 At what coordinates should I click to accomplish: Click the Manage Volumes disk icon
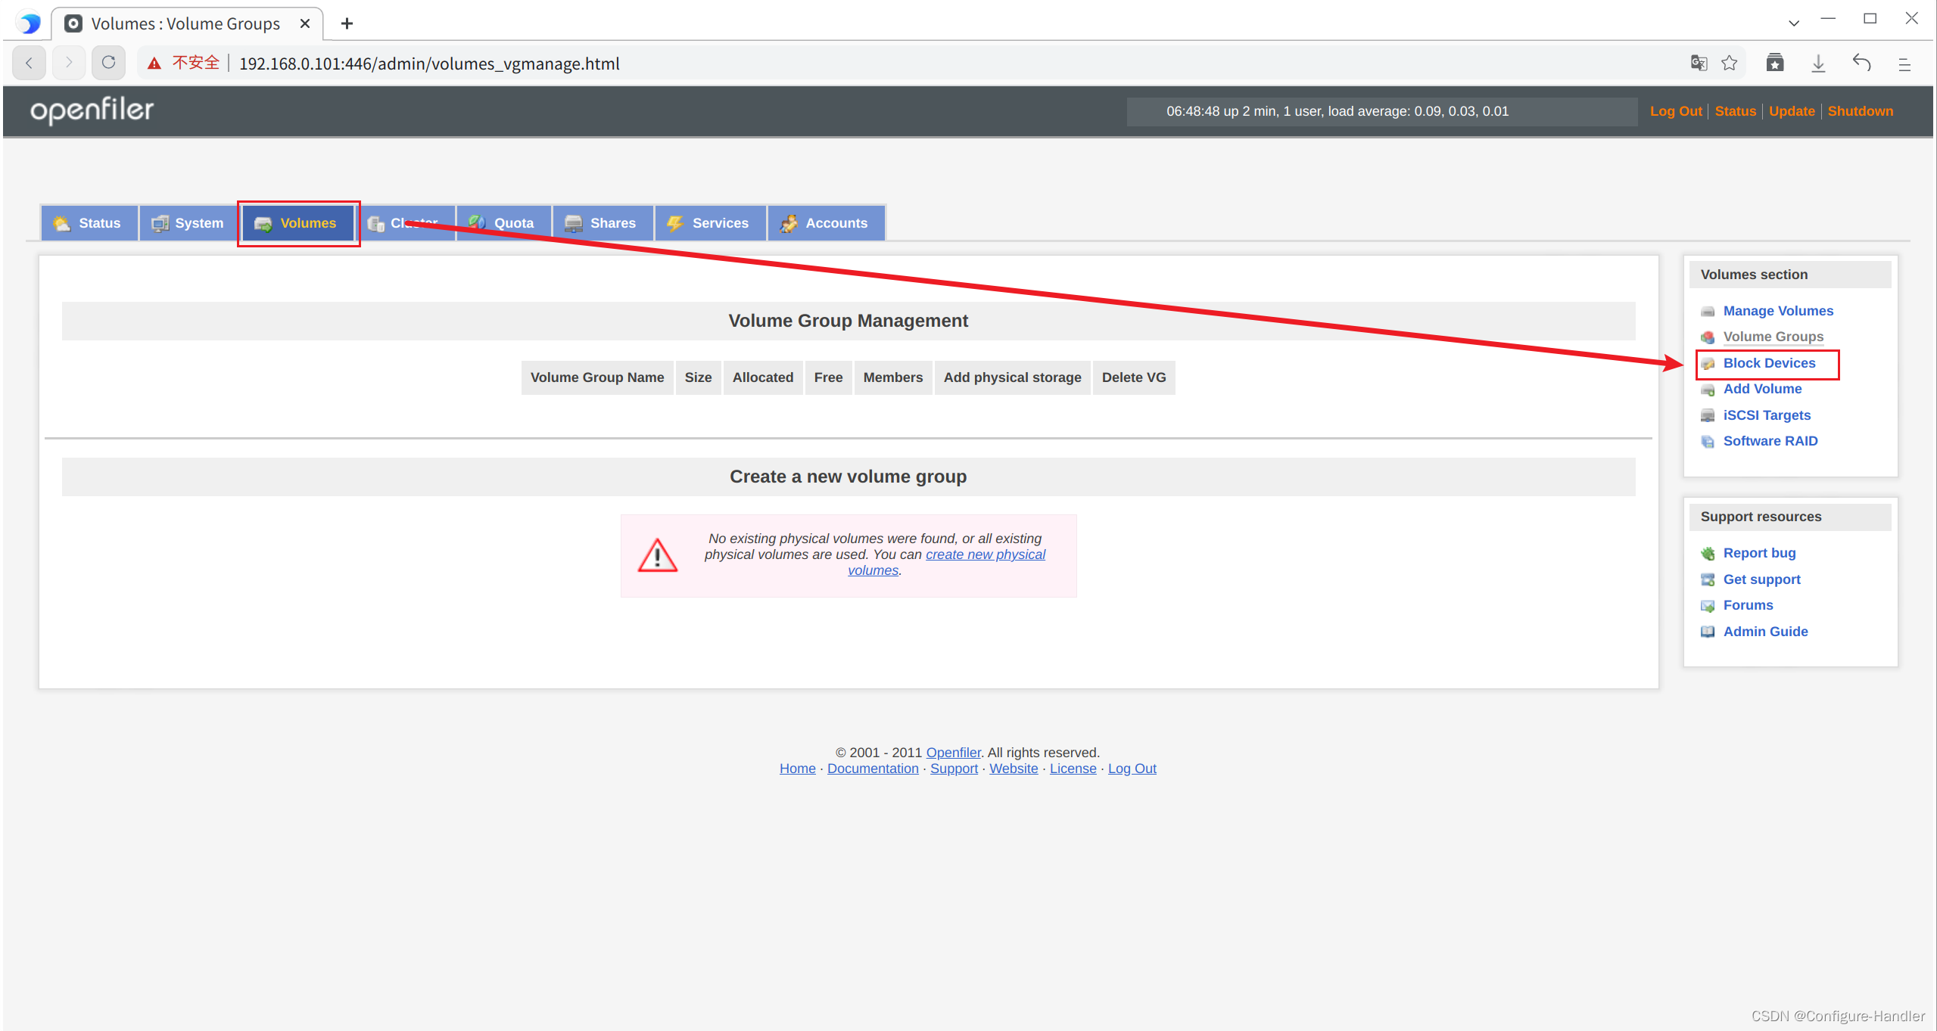(1708, 311)
